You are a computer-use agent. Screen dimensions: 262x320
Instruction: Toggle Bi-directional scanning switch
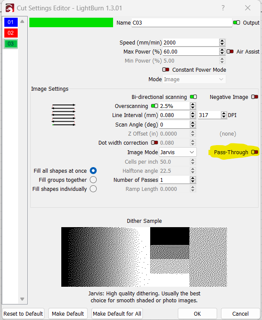(x=193, y=97)
